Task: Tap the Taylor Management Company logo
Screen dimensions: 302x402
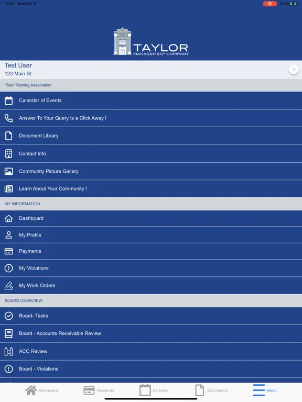Action: (151, 41)
